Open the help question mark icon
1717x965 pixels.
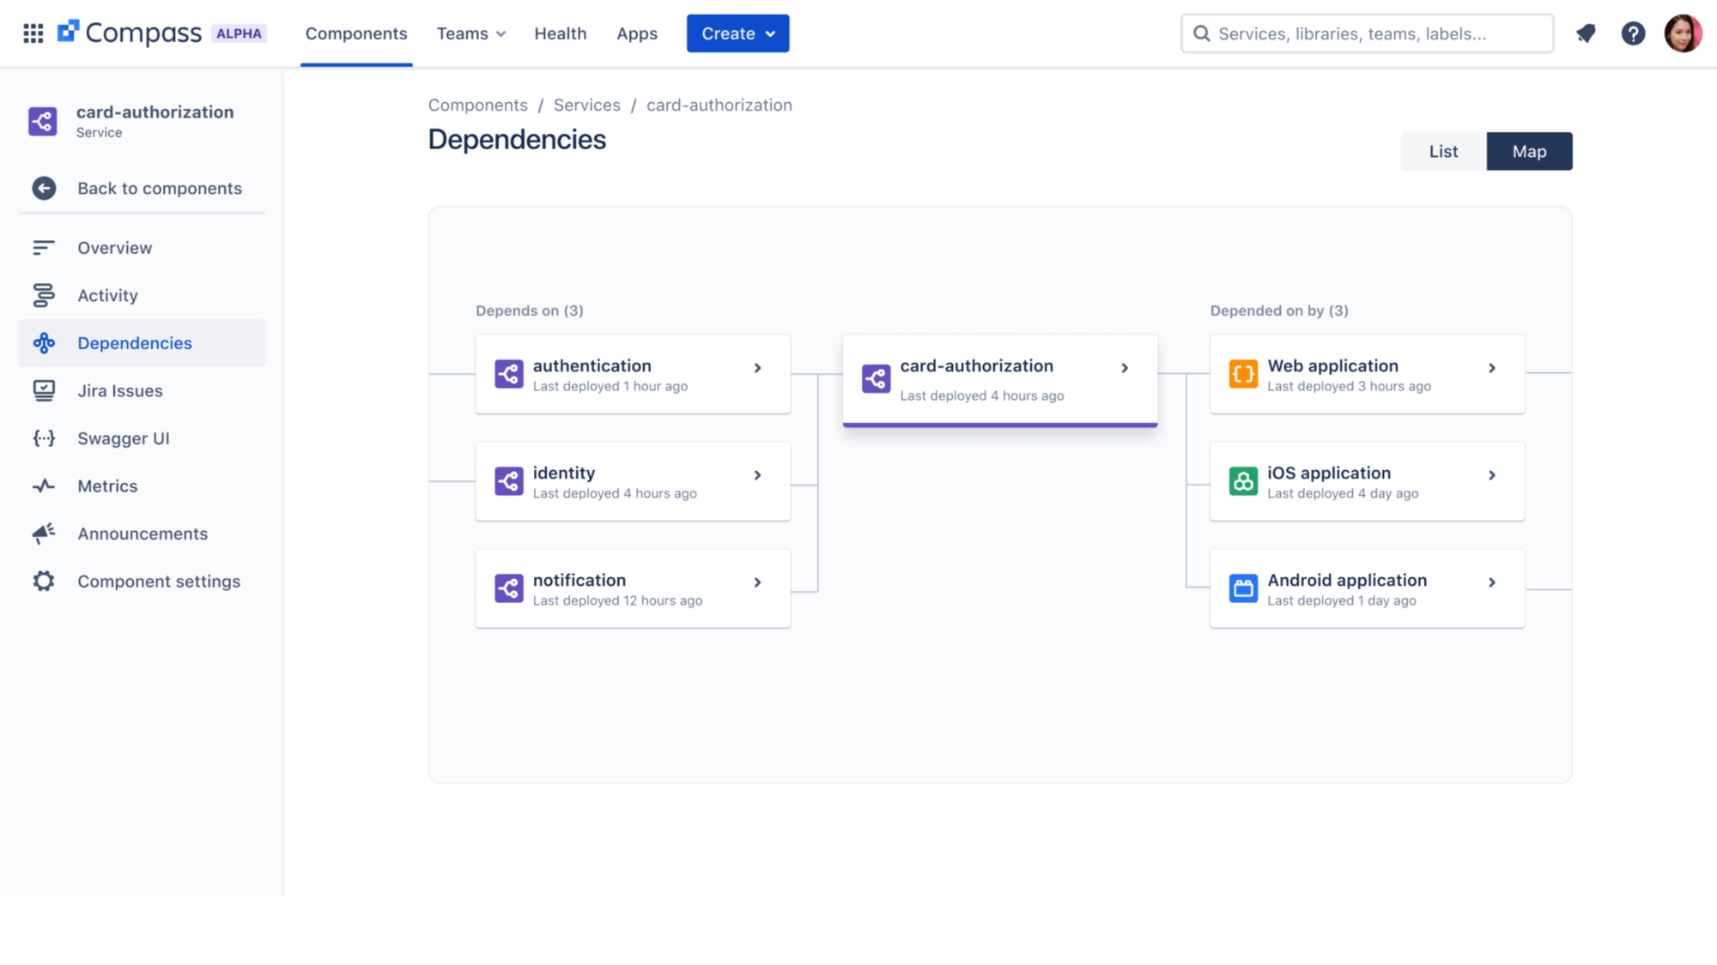[1633, 33]
